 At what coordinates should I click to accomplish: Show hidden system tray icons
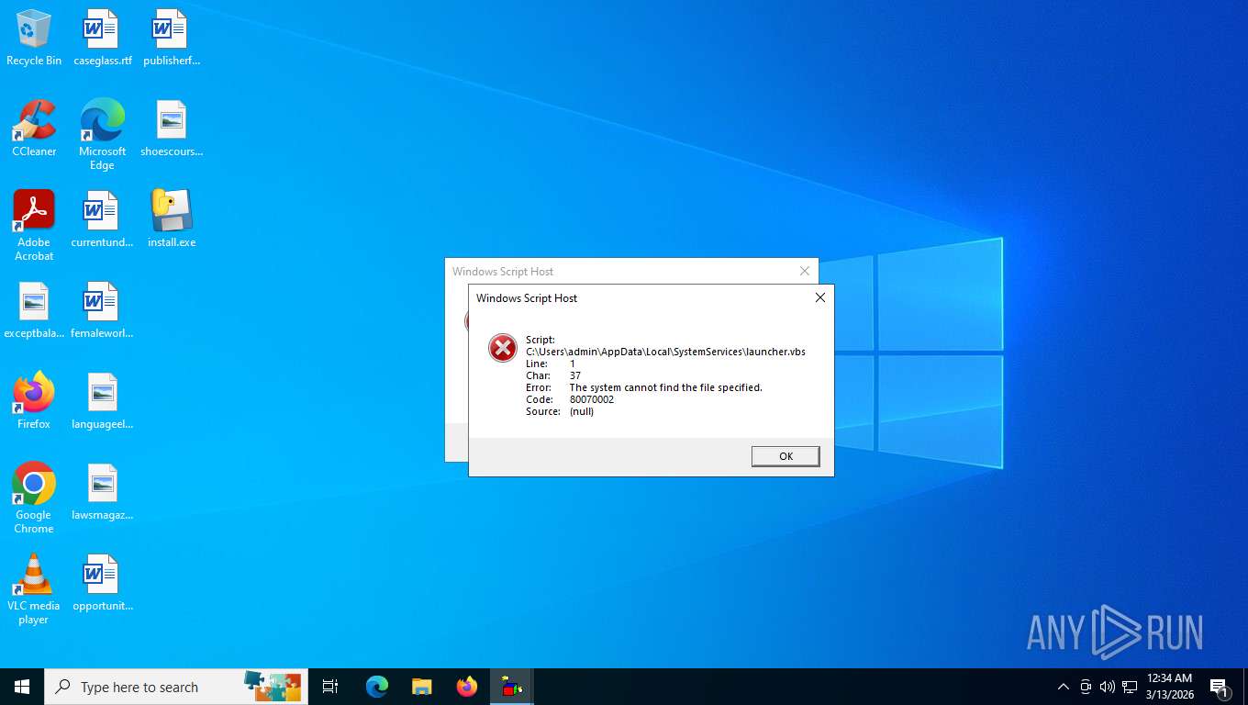coord(1064,687)
